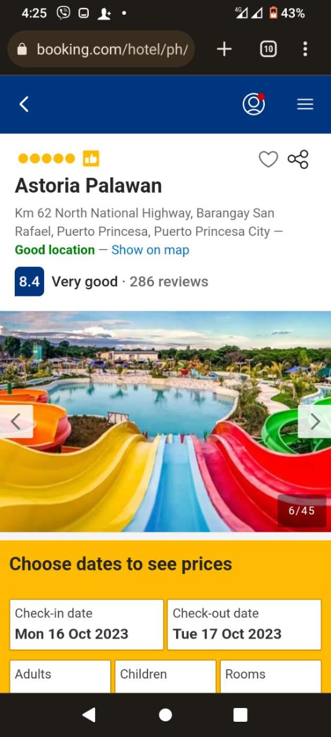Click the yellow thumbs-up preferred badge
The image size is (331, 737).
[x=91, y=158]
